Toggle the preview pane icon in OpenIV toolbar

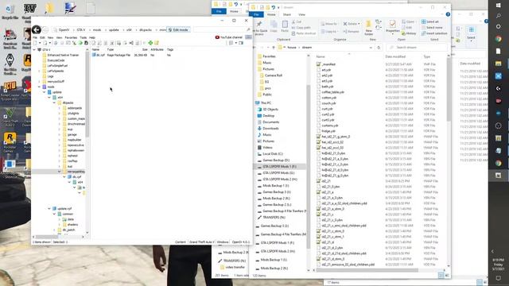(x=241, y=43)
